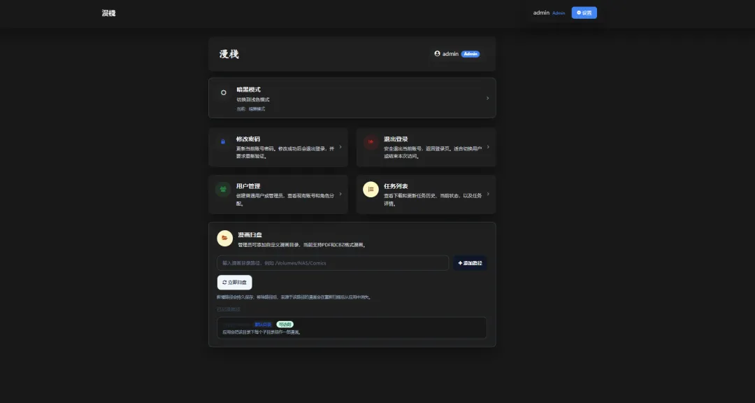Open the chevron on the 任务列表 card

488,194
